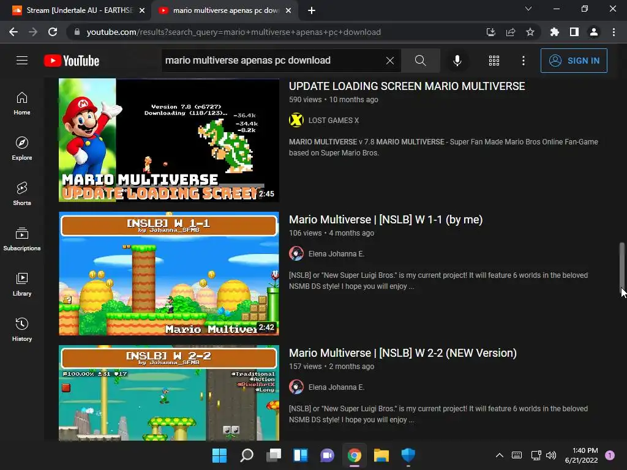Click the Elena Johanna avatar under W 1-1
Image resolution: width=627 pixels, height=470 pixels.
tap(296, 254)
